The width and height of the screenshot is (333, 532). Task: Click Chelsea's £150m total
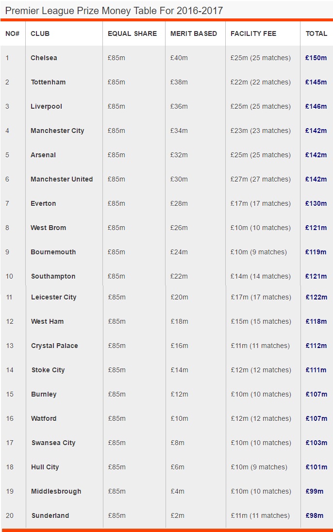click(x=316, y=58)
